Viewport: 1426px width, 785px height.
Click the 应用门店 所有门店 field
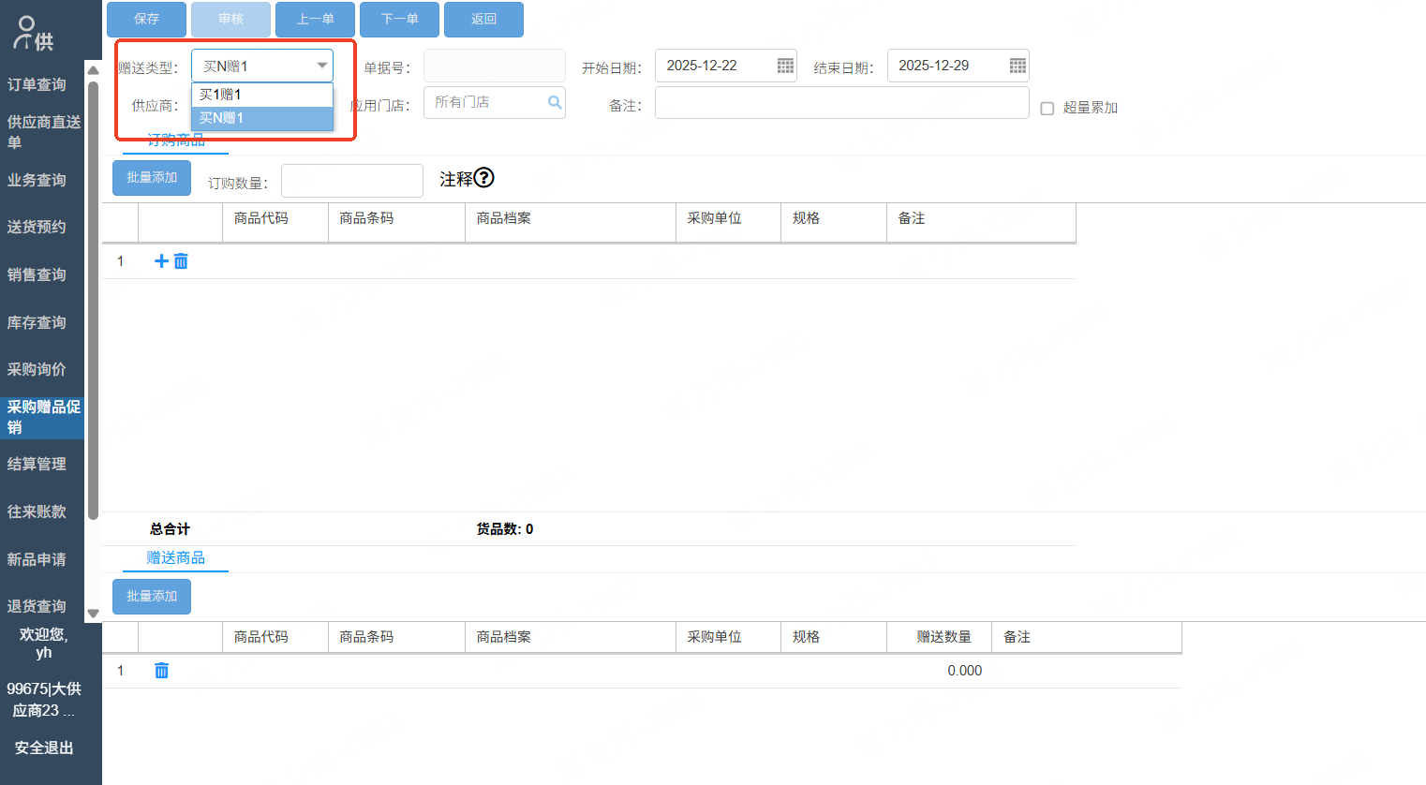click(x=495, y=102)
